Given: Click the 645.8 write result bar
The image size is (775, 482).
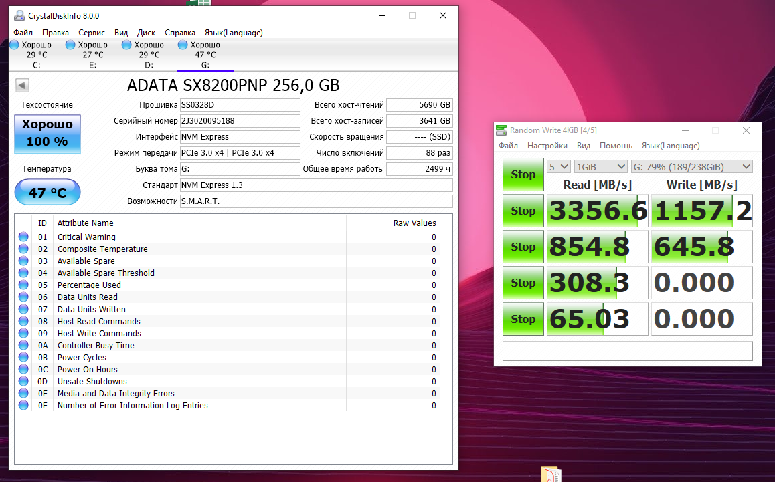Looking at the screenshot, I should click(x=702, y=247).
